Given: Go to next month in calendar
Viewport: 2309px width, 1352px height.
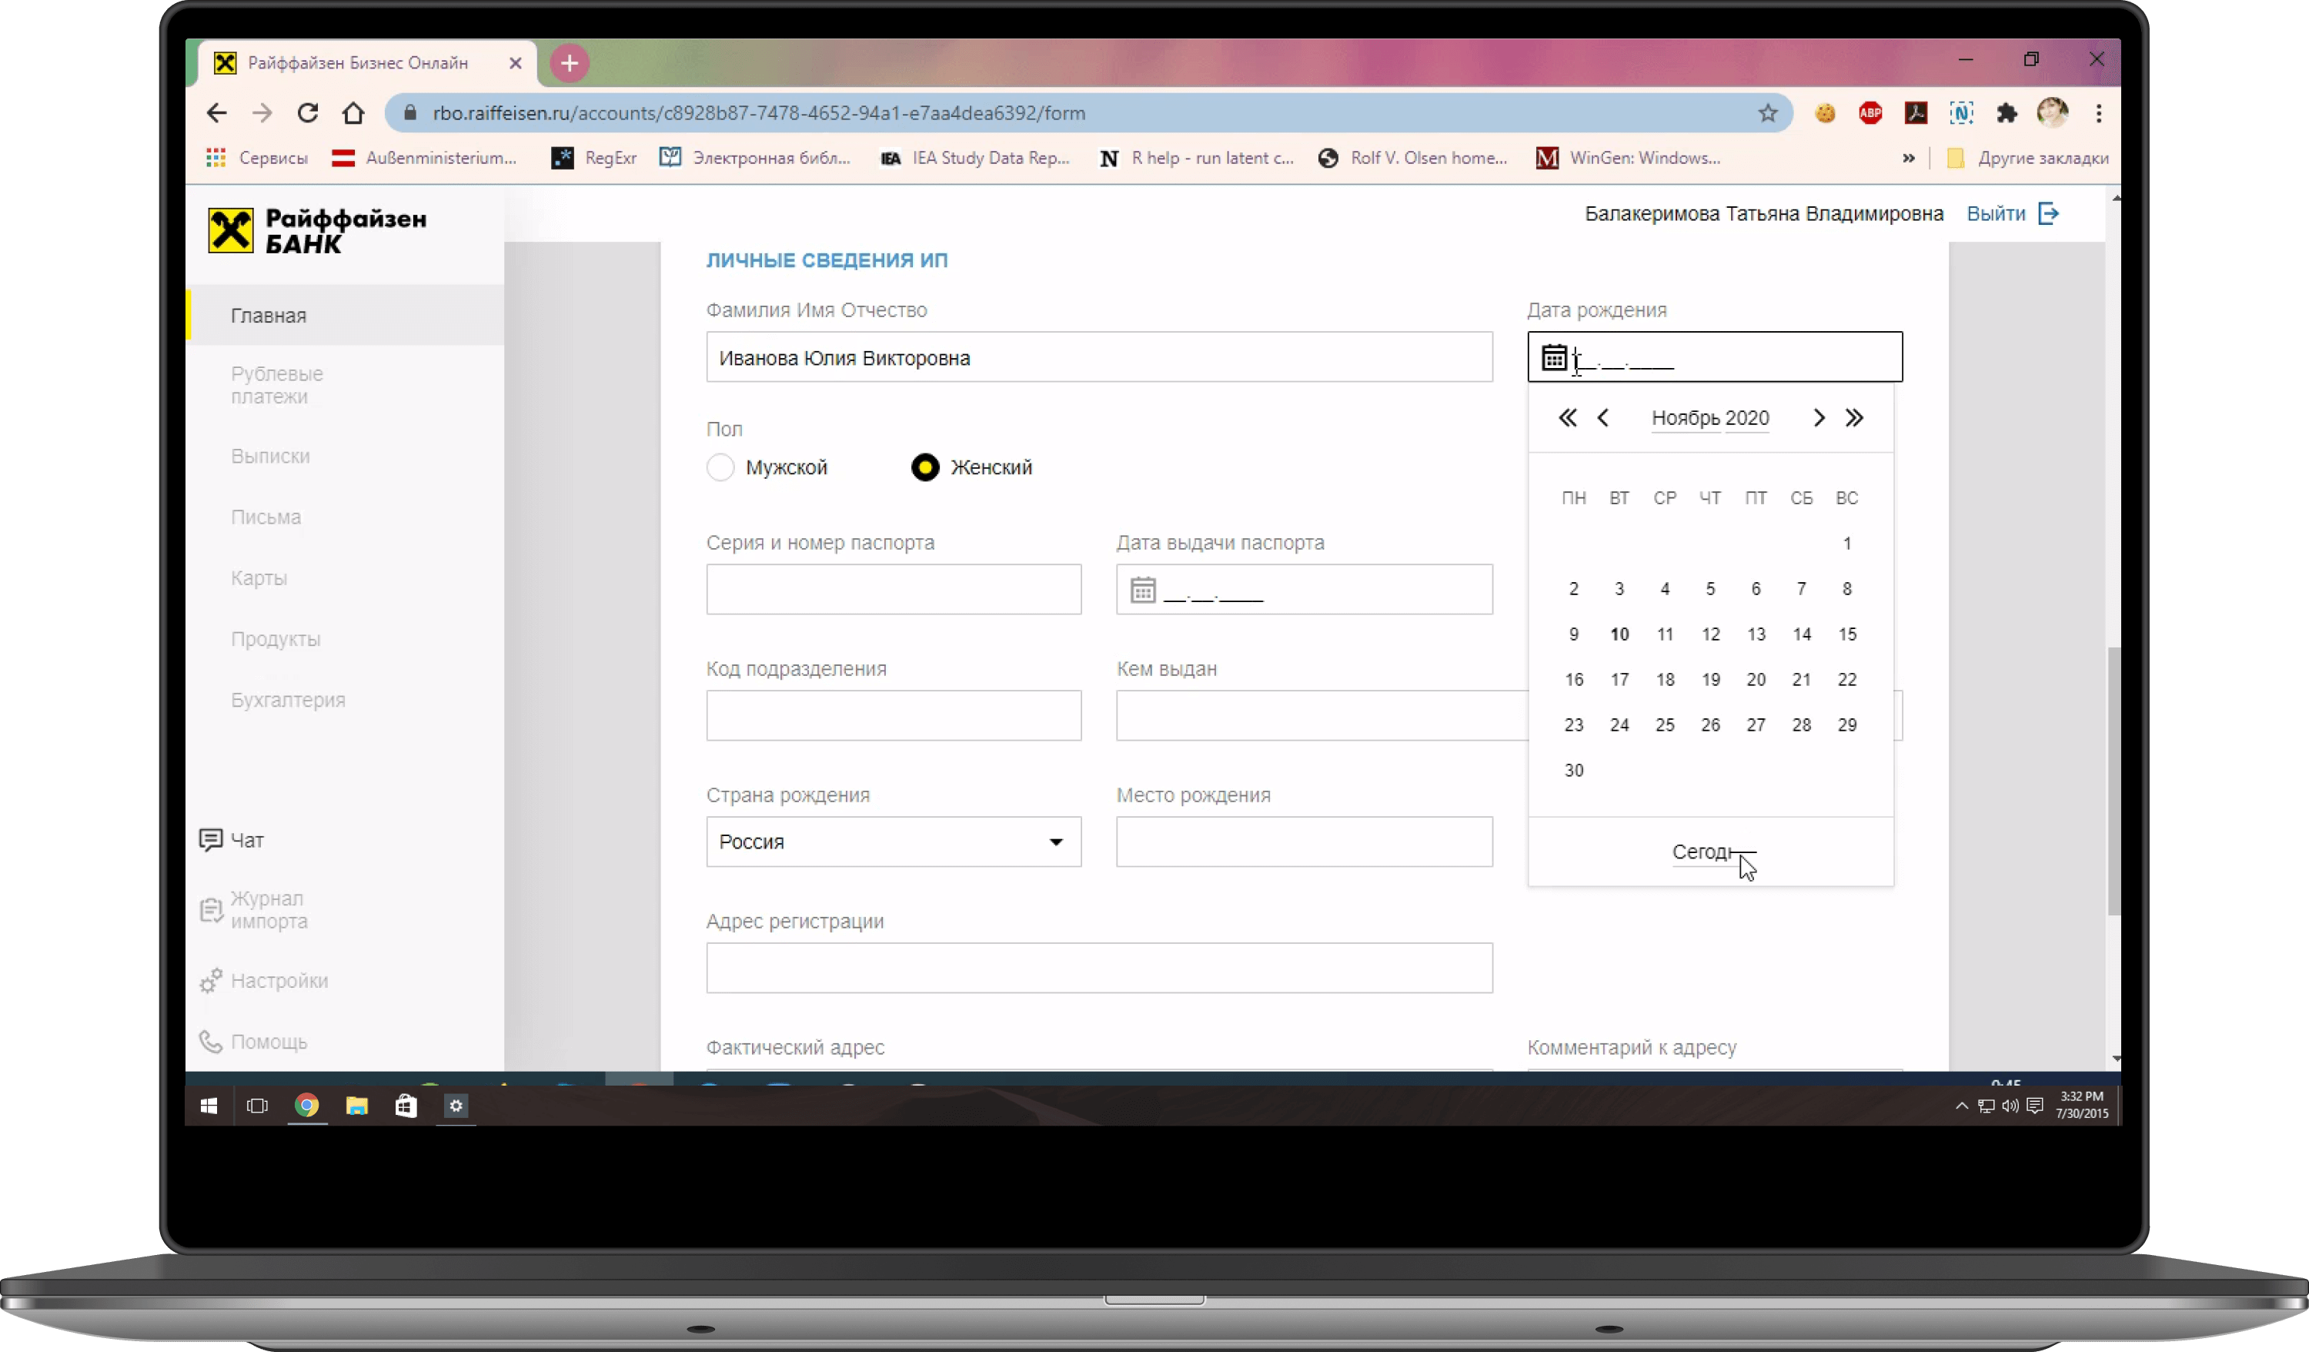Looking at the screenshot, I should 1819,418.
